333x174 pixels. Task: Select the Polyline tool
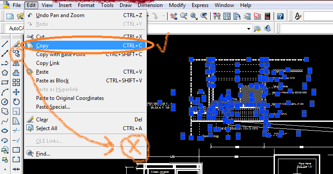click(5, 63)
